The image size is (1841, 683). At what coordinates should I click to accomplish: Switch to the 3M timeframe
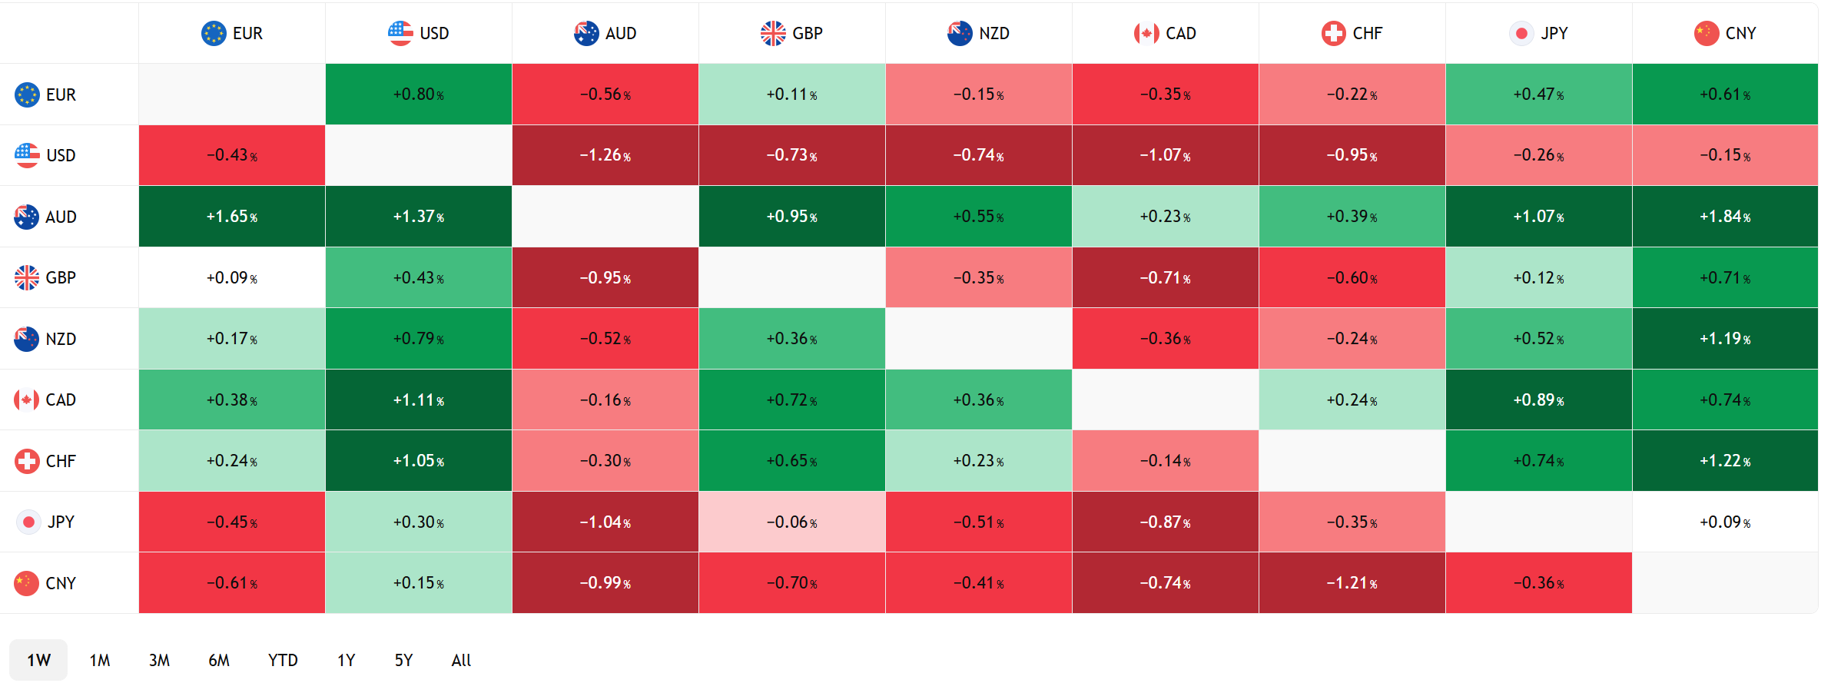(159, 660)
